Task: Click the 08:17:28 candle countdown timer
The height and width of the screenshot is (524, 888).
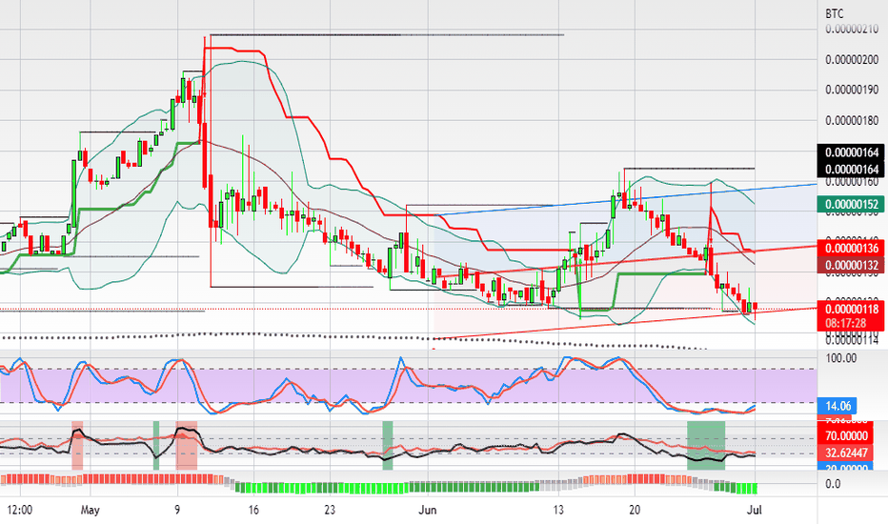Action: click(x=844, y=324)
